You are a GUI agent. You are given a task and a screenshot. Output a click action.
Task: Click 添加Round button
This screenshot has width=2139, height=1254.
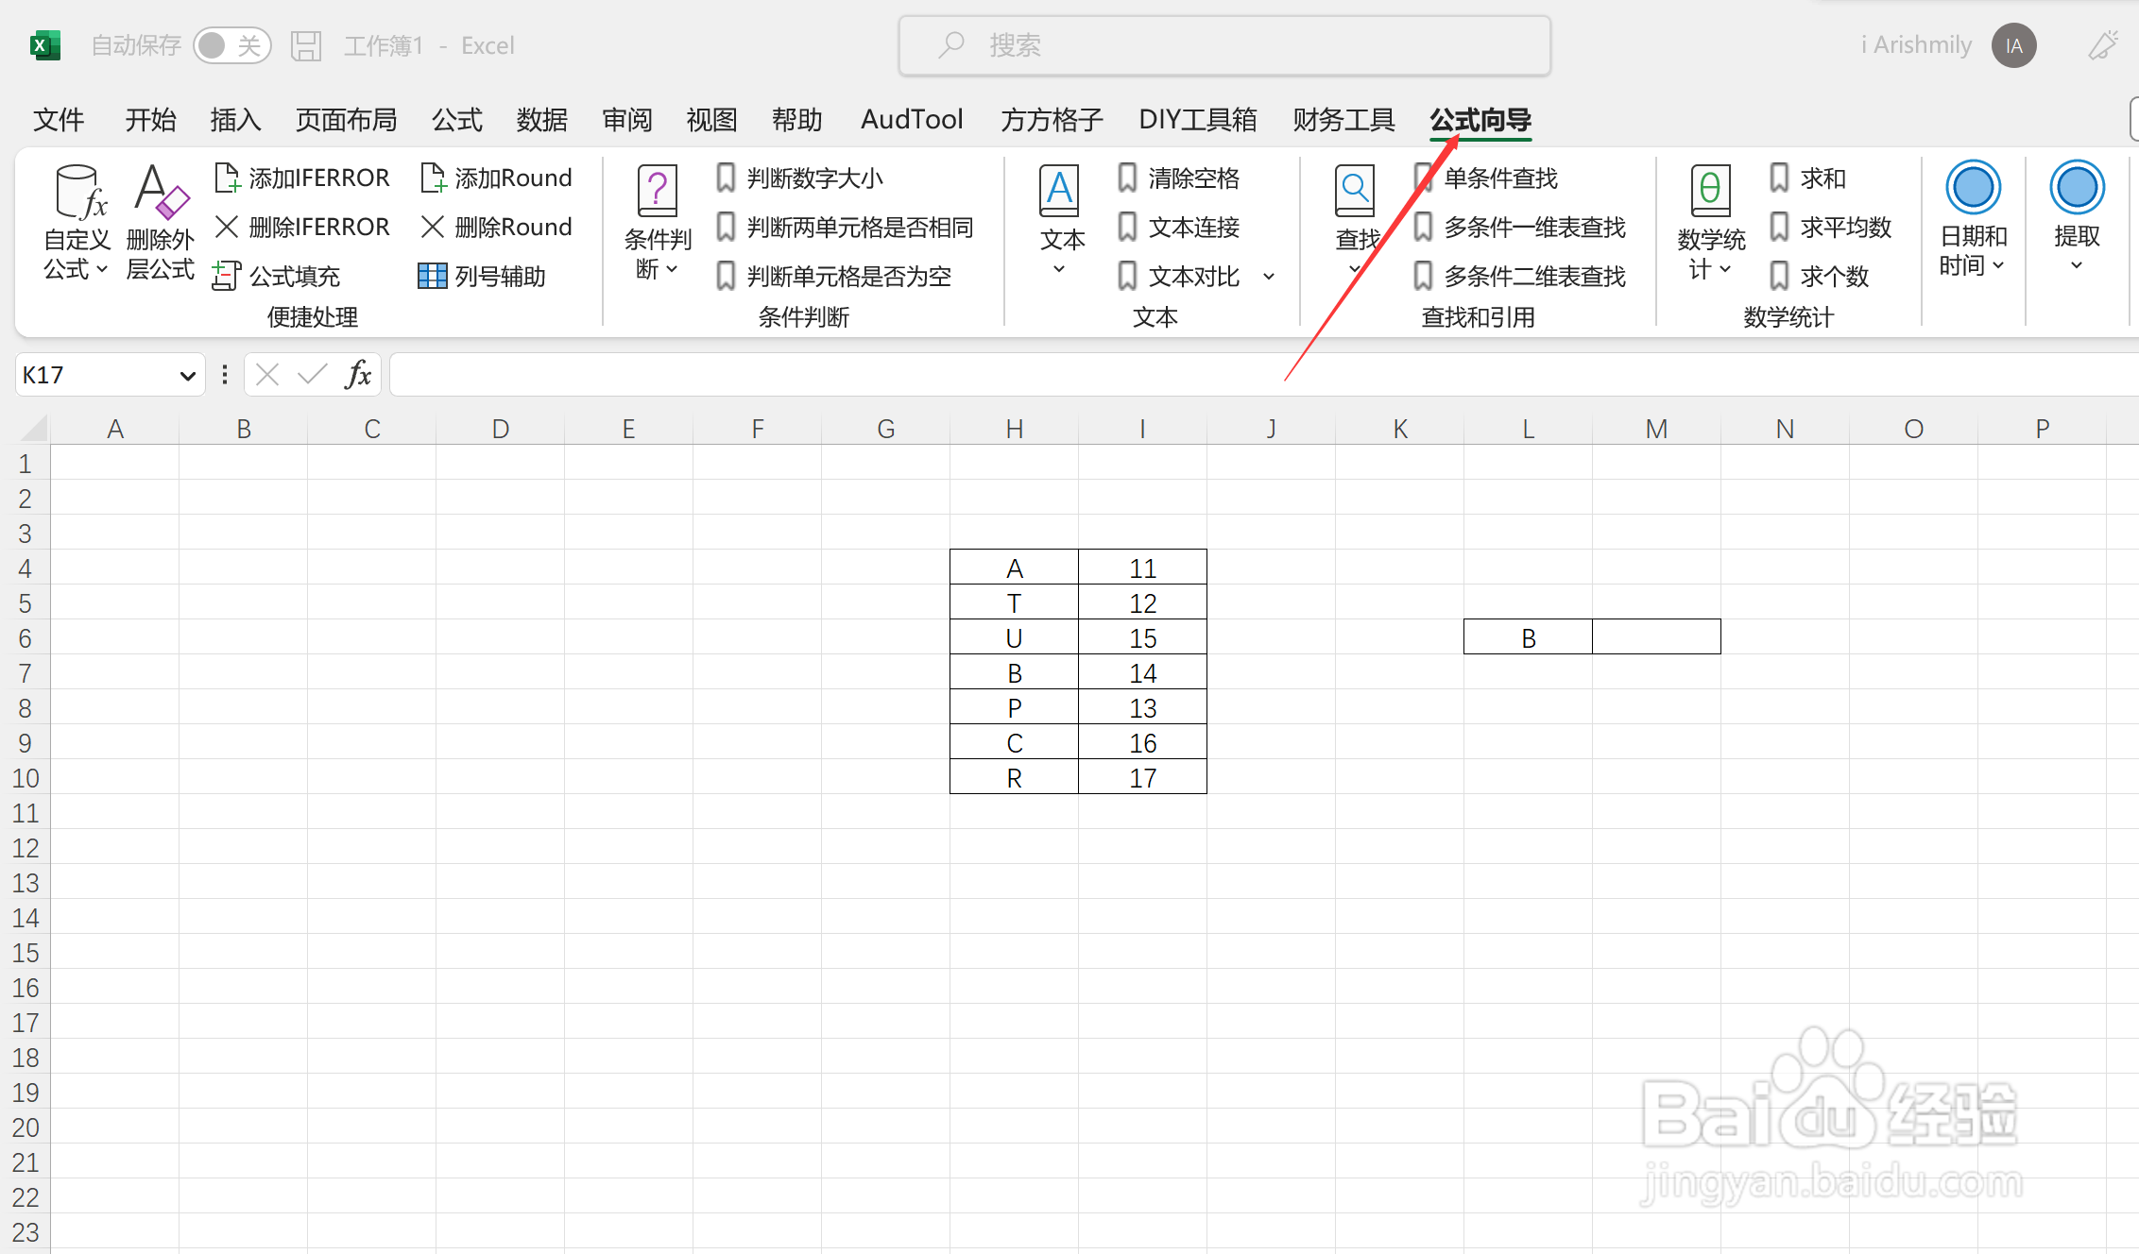pyautogui.click(x=497, y=178)
